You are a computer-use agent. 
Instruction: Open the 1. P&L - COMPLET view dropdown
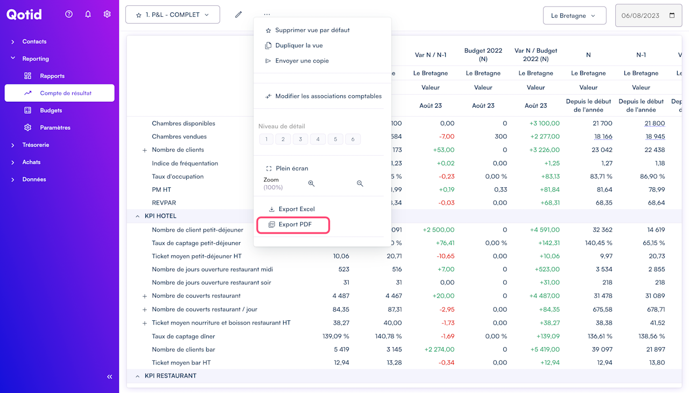[173, 15]
